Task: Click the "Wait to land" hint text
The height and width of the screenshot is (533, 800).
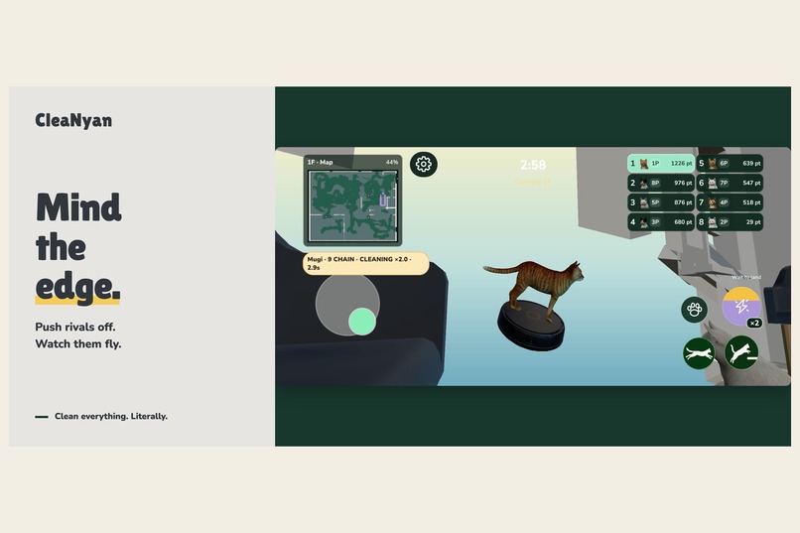Action: click(x=746, y=278)
